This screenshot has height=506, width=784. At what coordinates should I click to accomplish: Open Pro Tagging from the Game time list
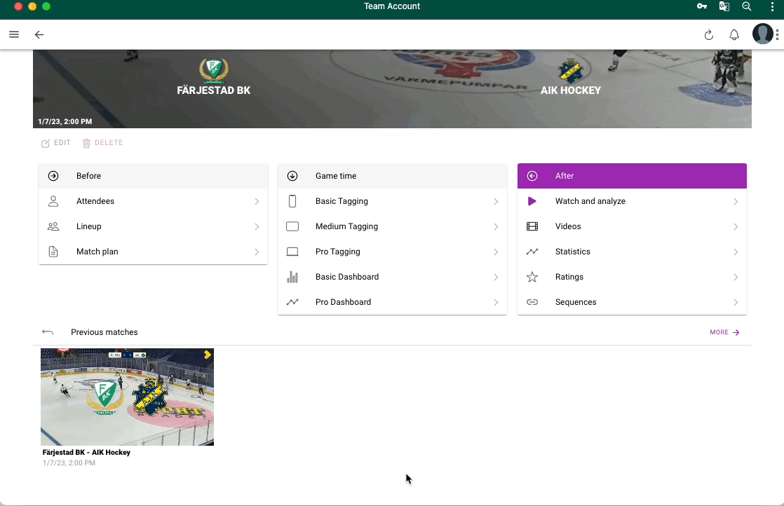click(392, 252)
